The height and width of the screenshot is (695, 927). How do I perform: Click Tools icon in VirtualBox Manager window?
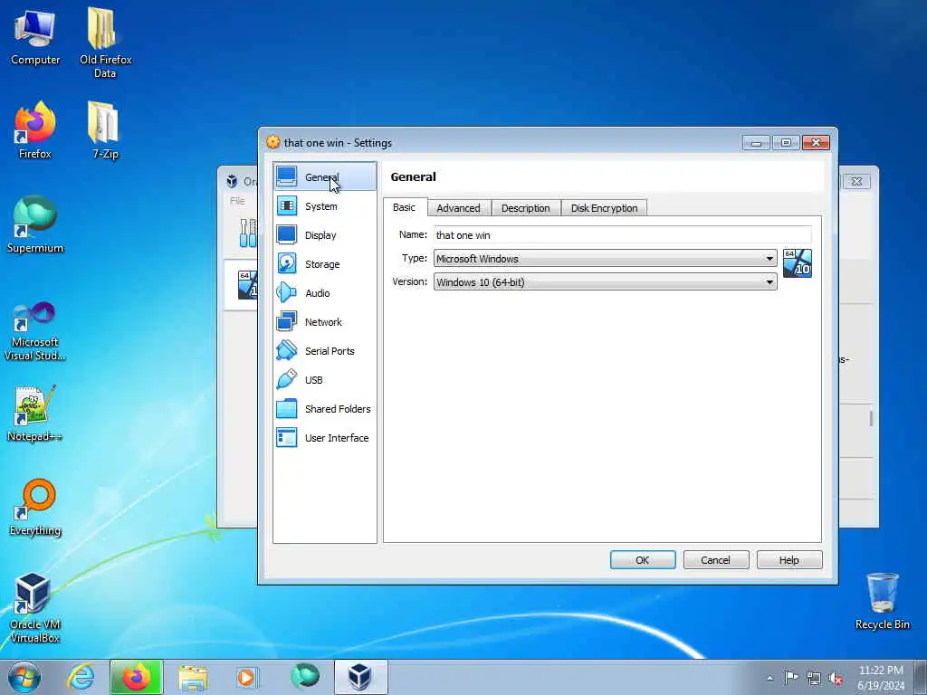pos(248,233)
